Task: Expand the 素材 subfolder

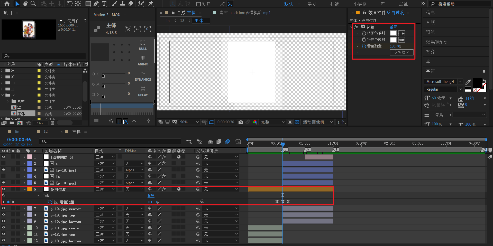Action: 8,101
